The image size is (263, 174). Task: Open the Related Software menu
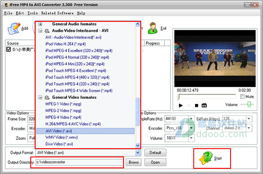(57, 13)
